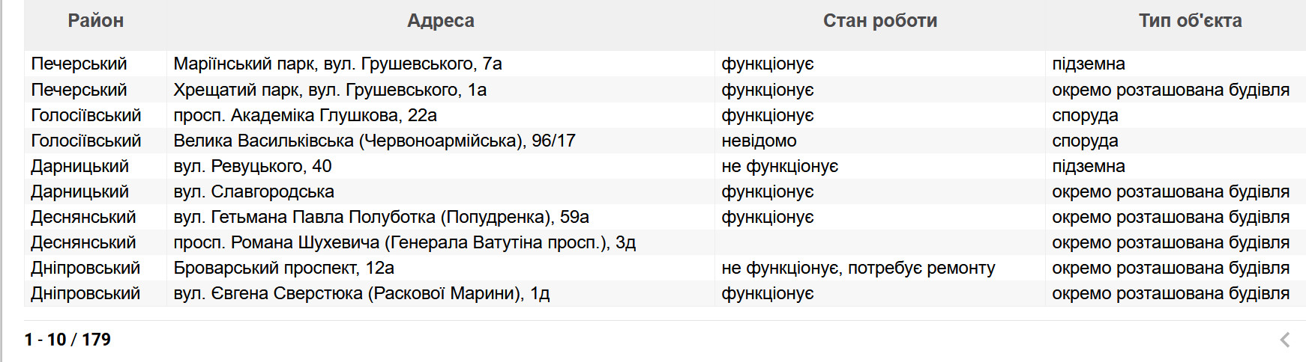Sort by the Район column header

coord(95,21)
